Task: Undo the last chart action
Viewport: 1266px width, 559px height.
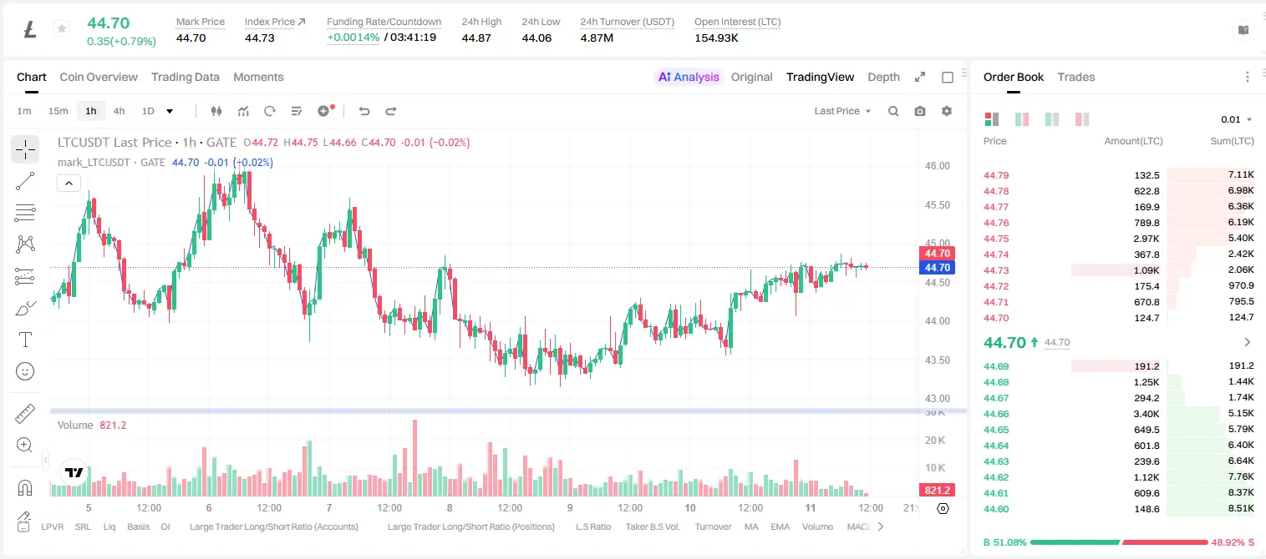Action: pyautogui.click(x=364, y=111)
